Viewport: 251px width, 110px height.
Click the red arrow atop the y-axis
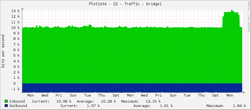[22, 9]
